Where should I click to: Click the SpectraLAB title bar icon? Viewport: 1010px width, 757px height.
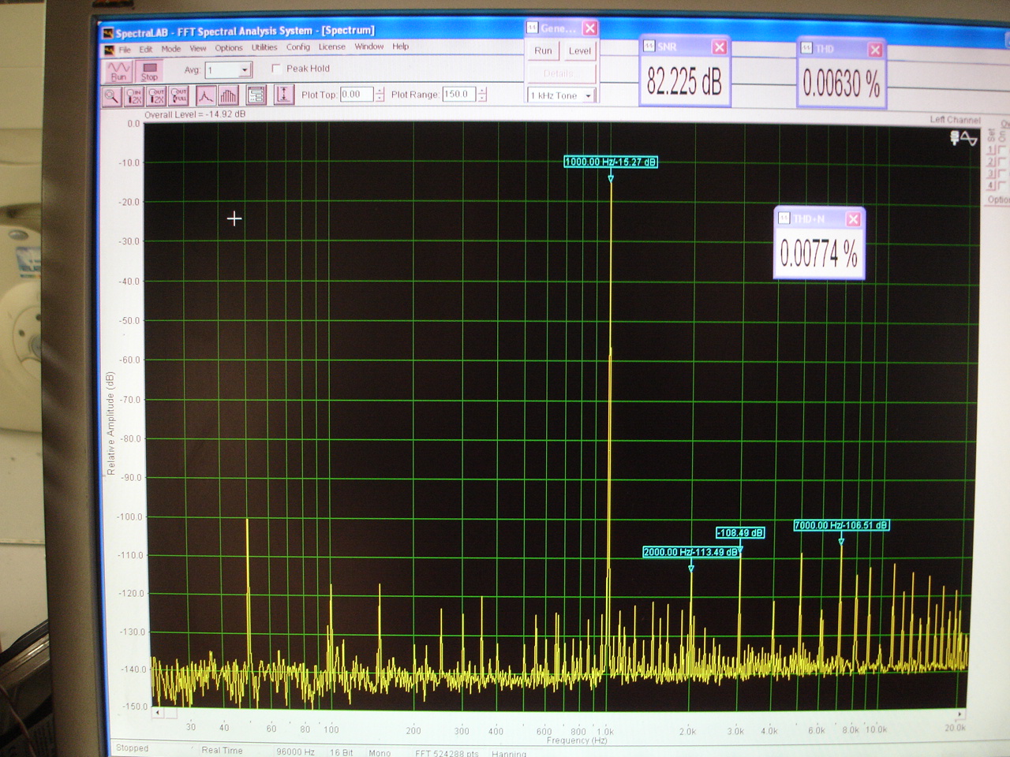point(108,33)
